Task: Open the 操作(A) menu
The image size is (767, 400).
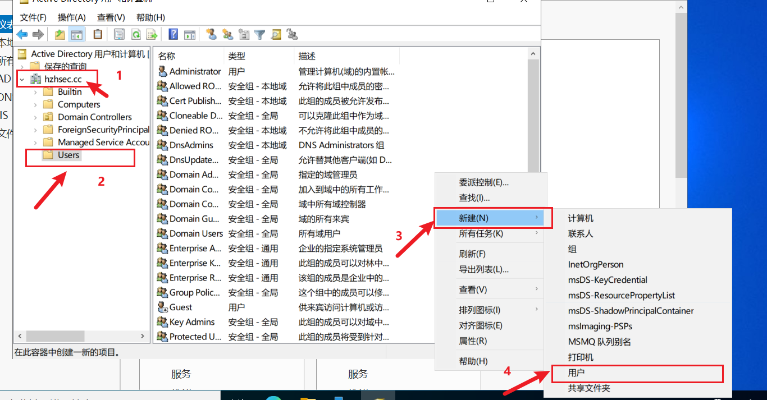Action: (x=72, y=17)
